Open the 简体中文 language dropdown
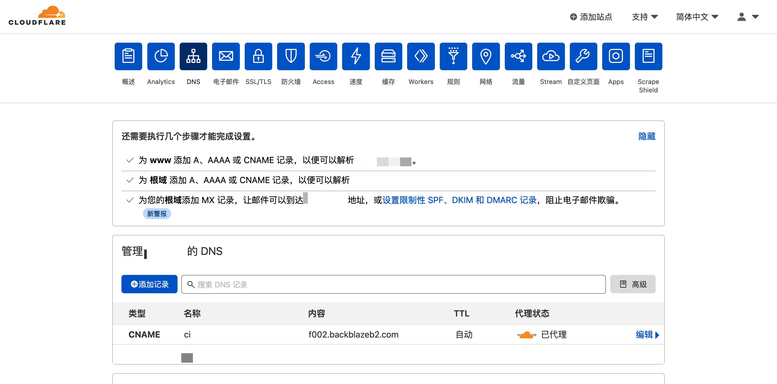This screenshot has height=384, width=777. [697, 17]
